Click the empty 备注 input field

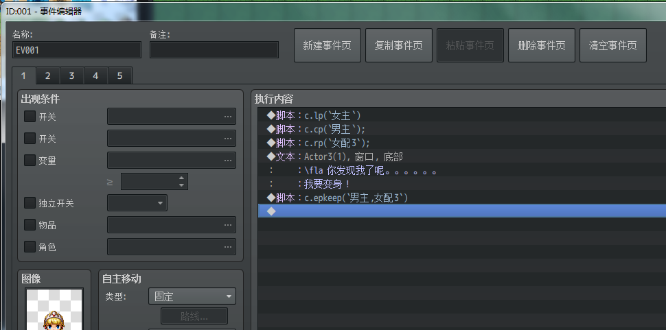(214, 50)
